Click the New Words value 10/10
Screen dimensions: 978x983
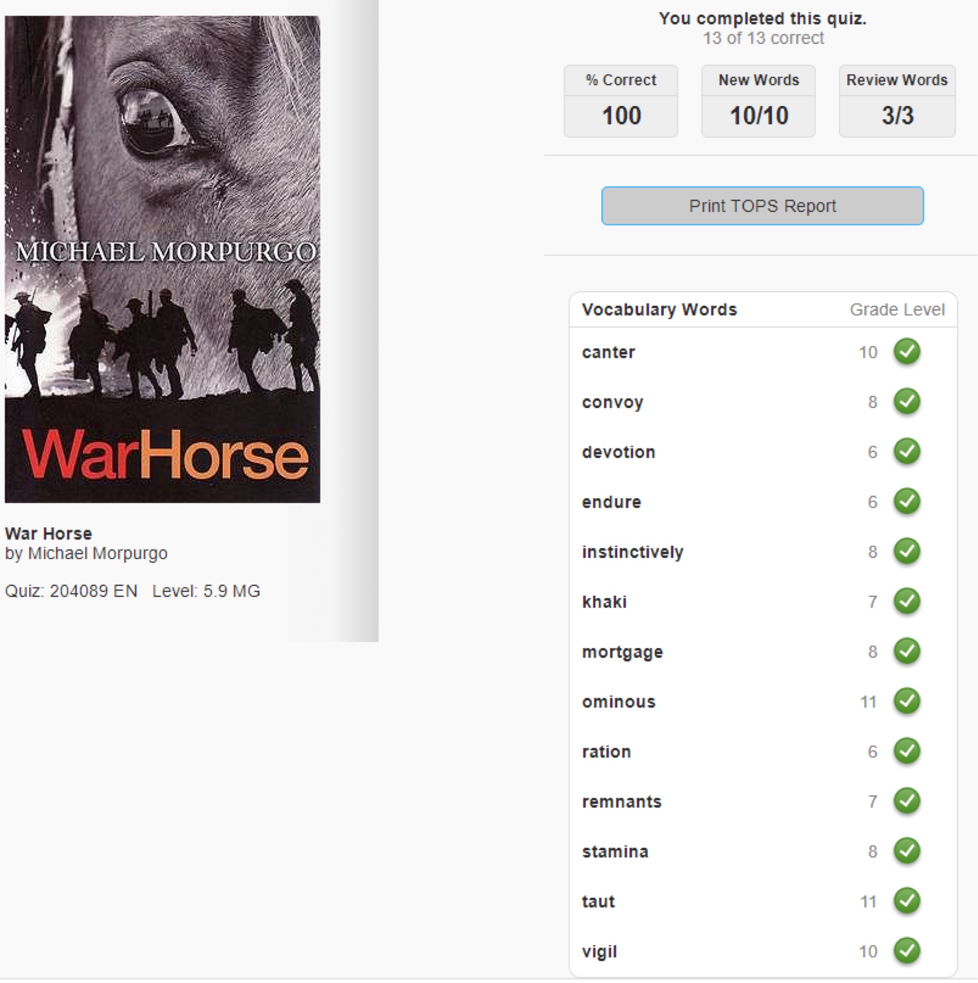pos(758,116)
